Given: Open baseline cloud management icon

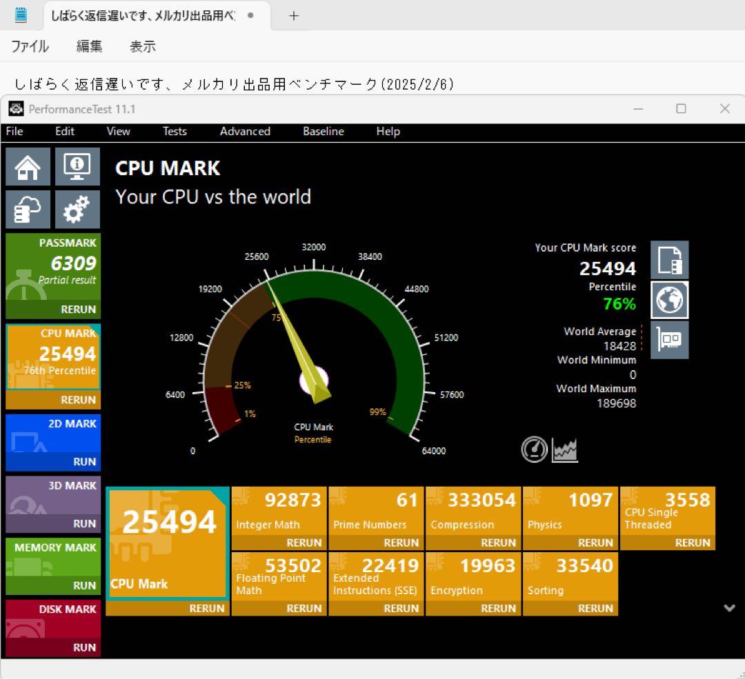Looking at the screenshot, I should pyautogui.click(x=28, y=209).
